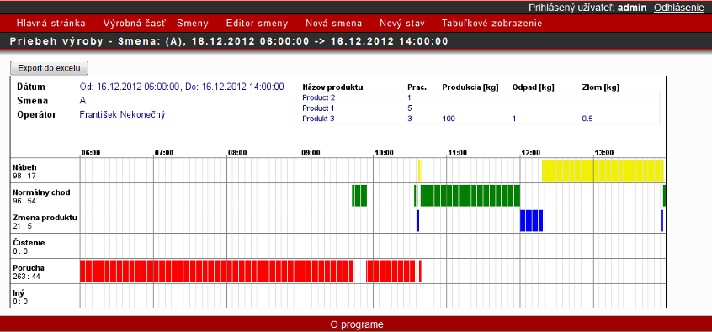Go to Výrobná časť - Smeny
This screenshot has height=332, width=712.
(156, 24)
